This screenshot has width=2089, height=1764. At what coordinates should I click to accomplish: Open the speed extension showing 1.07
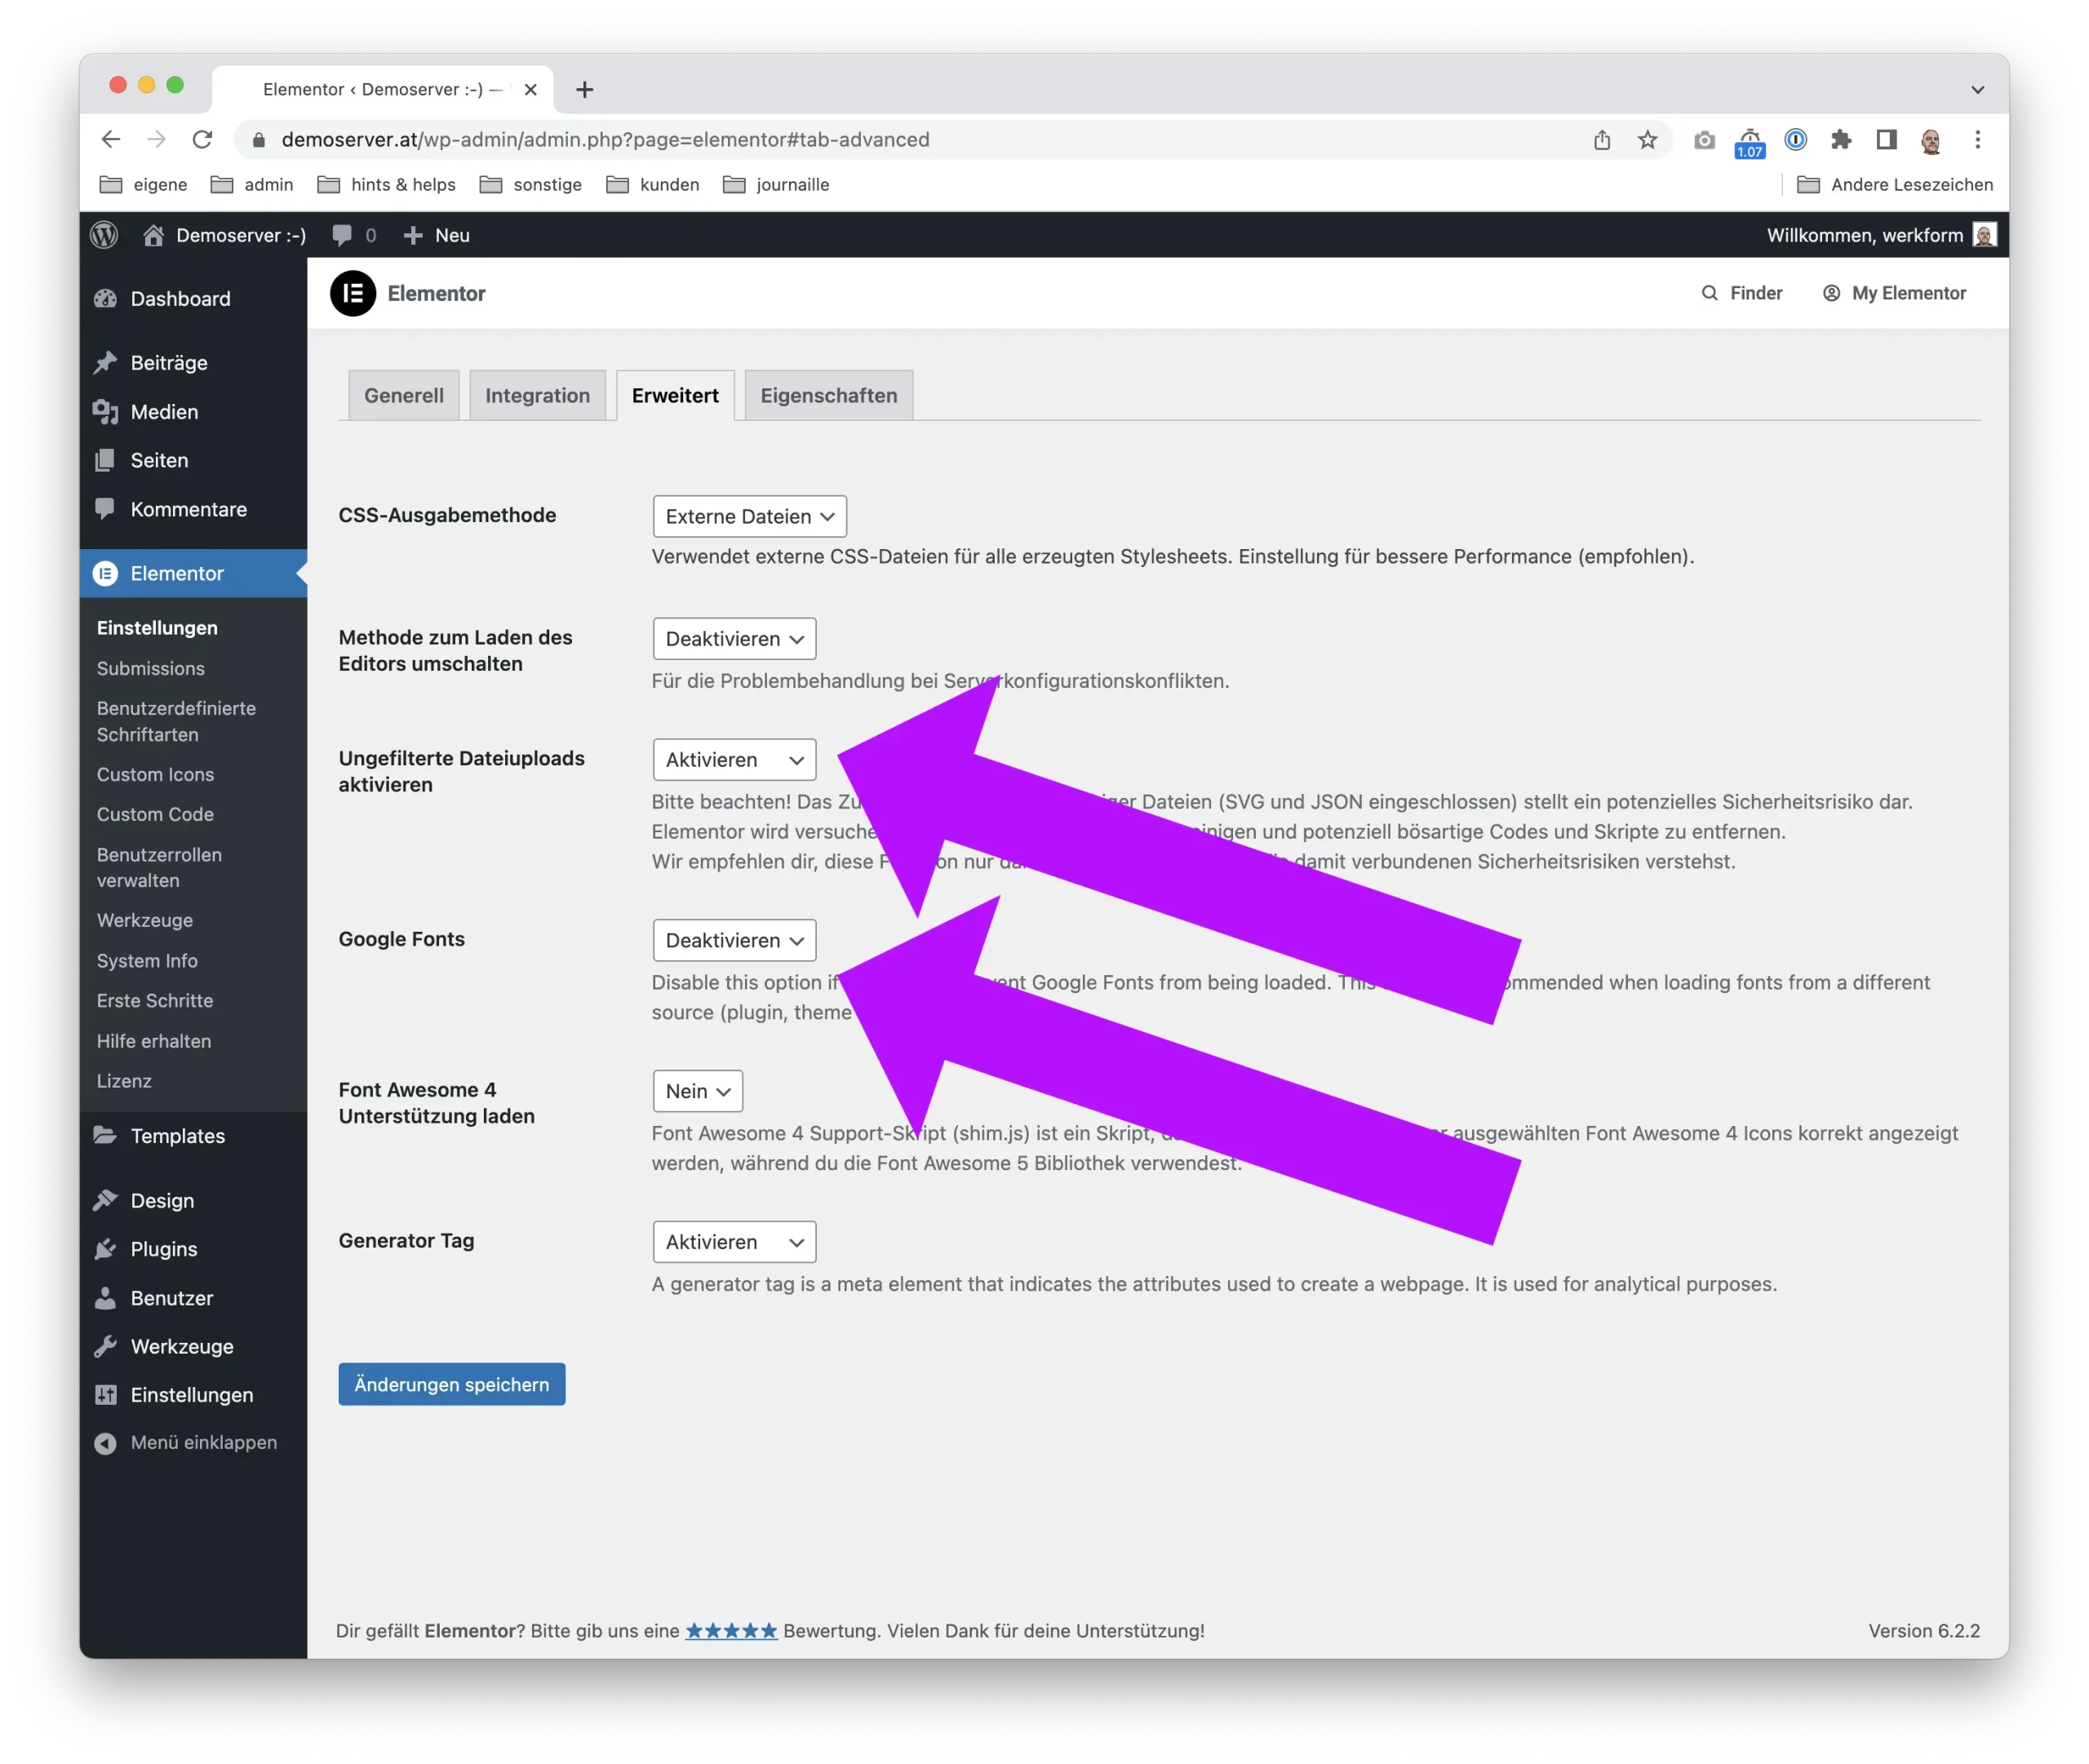(1750, 143)
